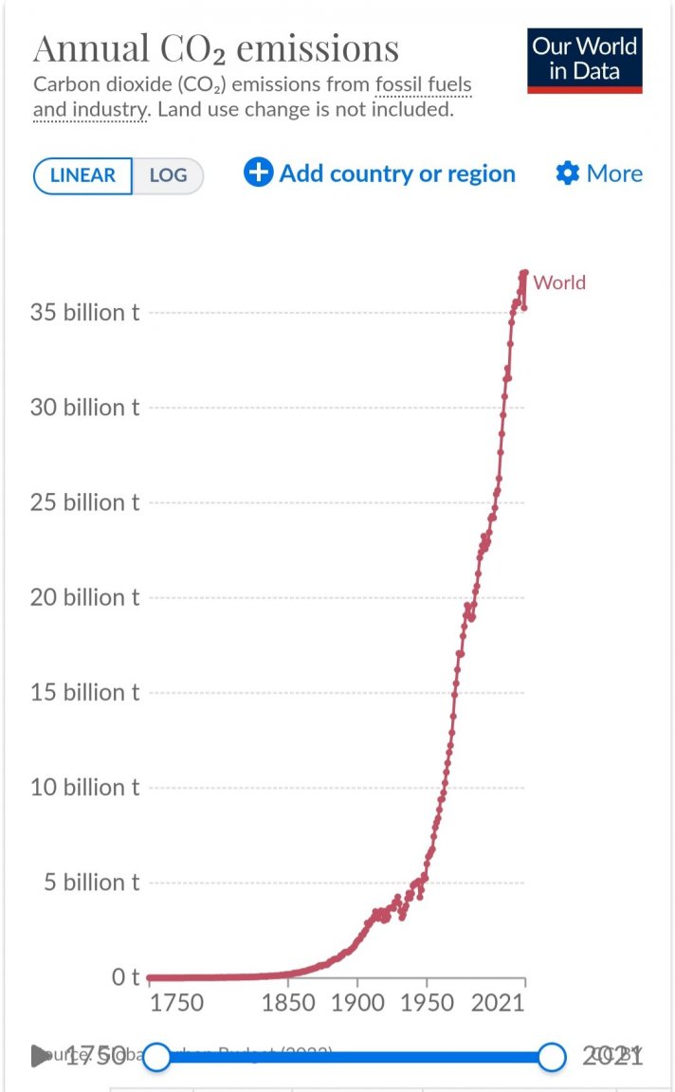This screenshot has width=675, height=1092.
Task: Click the blue plus circle icon
Action: click(259, 173)
